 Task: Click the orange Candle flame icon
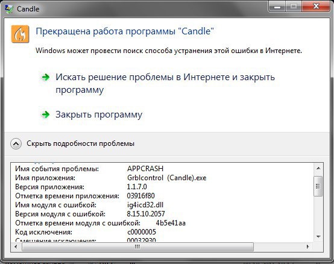tap(20, 34)
